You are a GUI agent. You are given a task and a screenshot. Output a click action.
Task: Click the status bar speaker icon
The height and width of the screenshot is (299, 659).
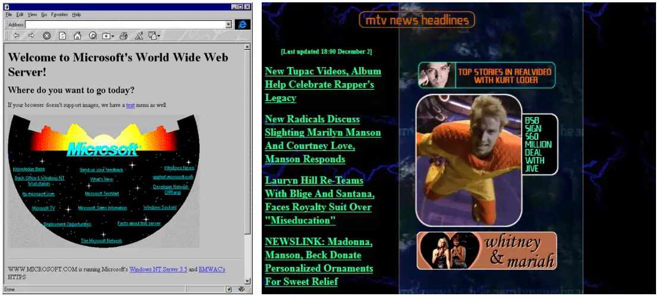click(x=241, y=289)
